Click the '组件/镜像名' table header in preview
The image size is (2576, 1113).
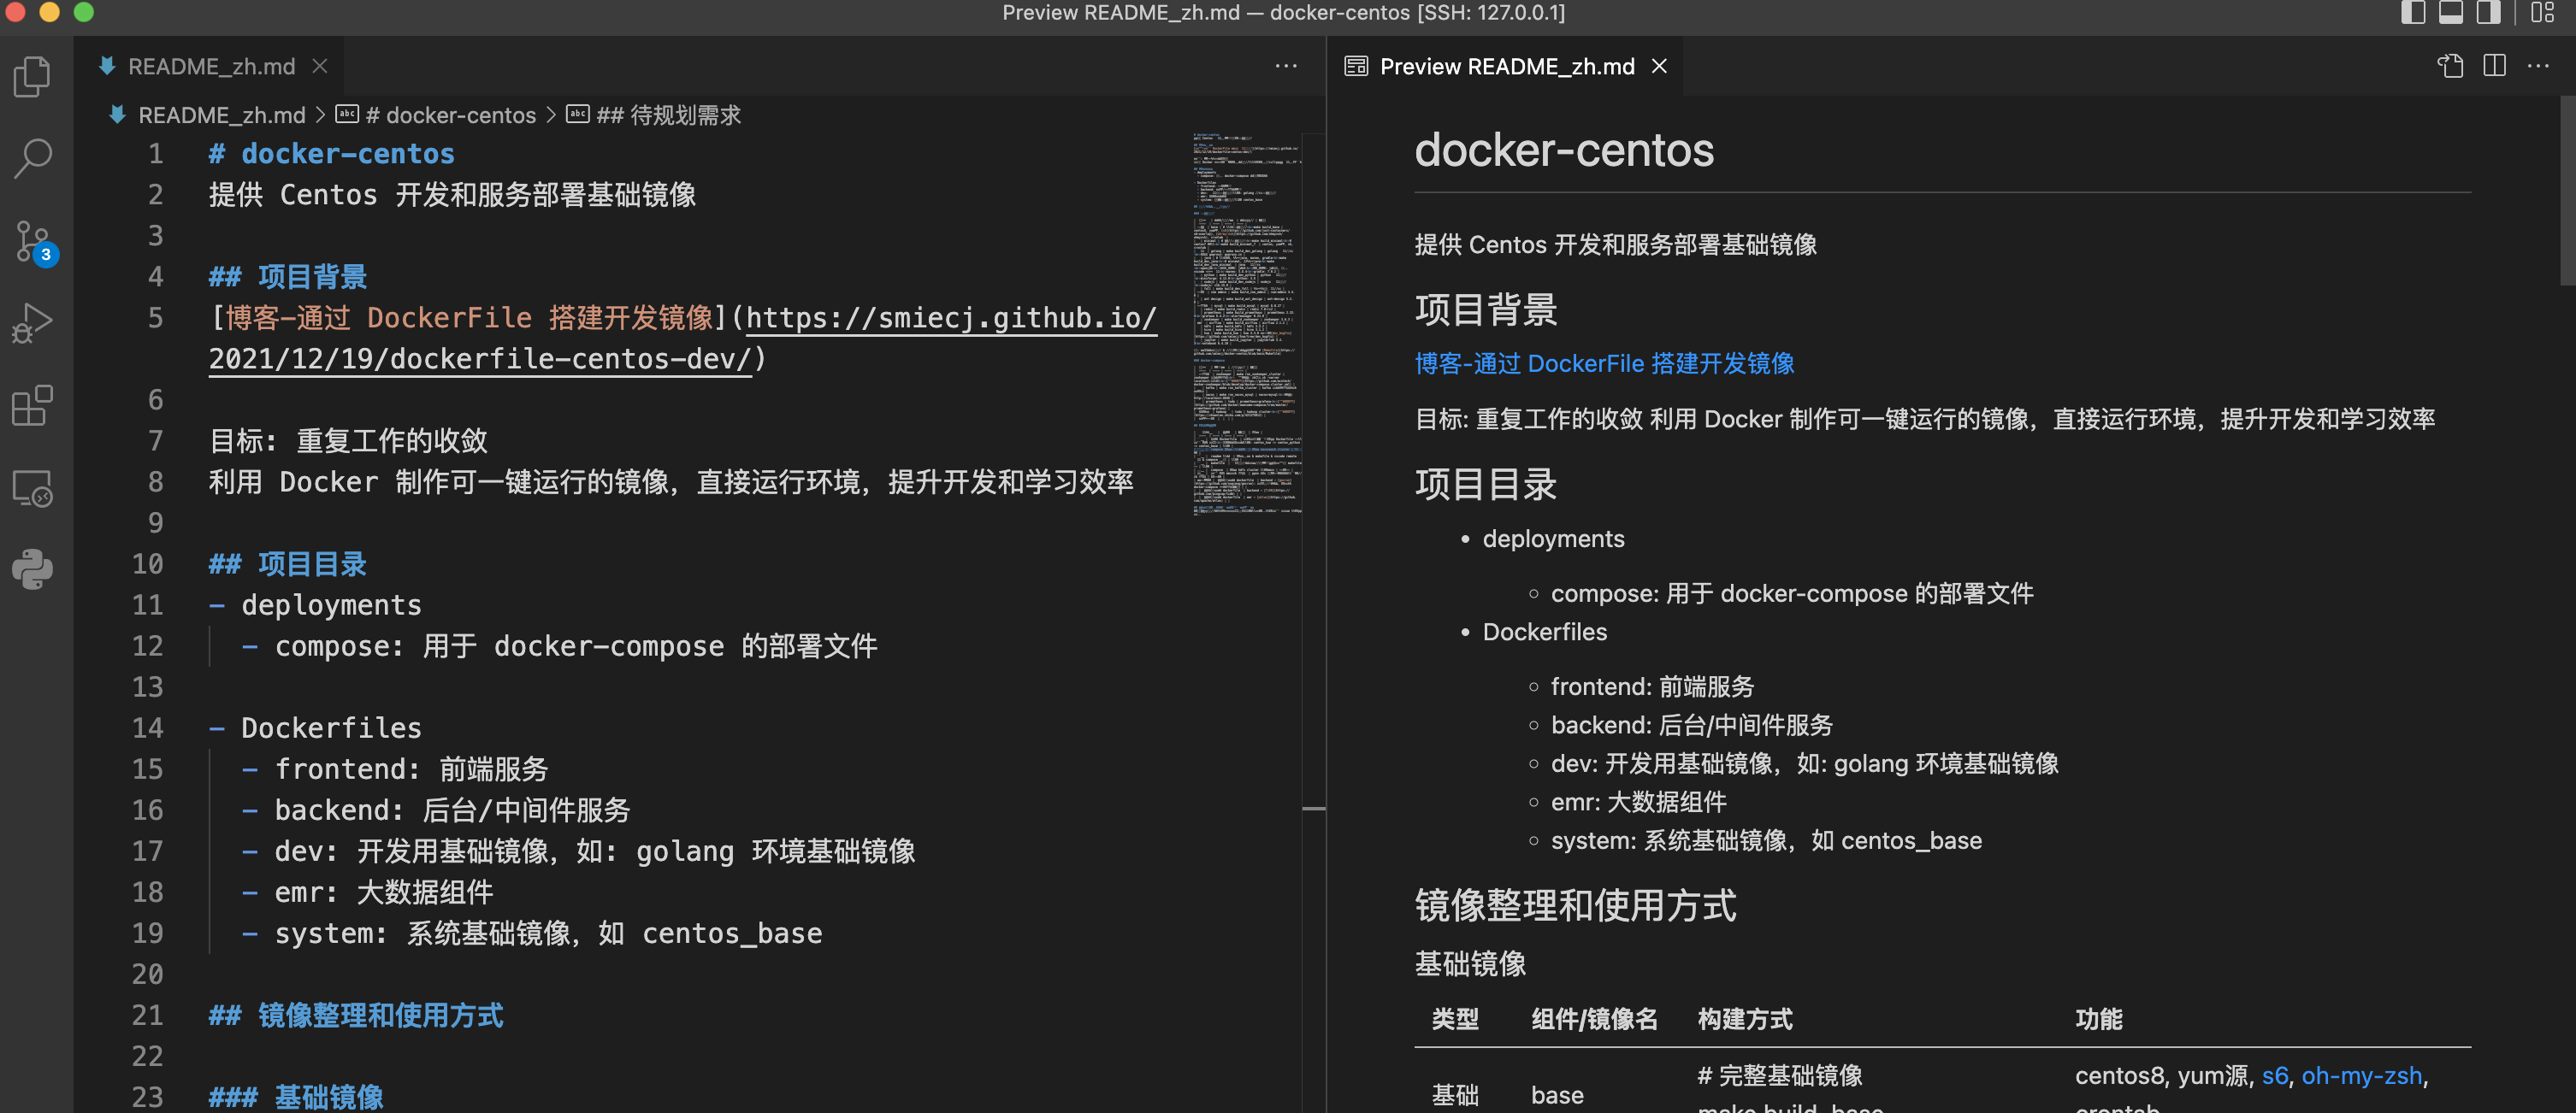tap(1594, 1019)
